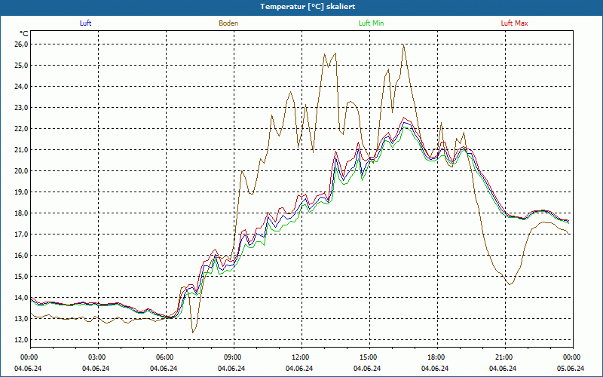Viewport: 603px width, 377px height.
Task: Click the 04.06.24 date below 18:00
Action: (x=435, y=369)
